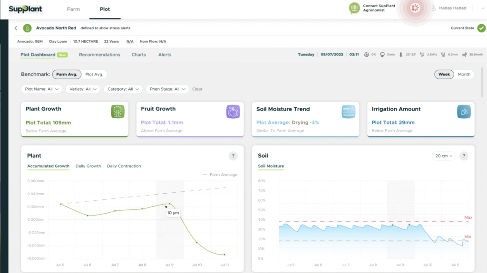This screenshot has width=487, height=273.
Task: Click the Plant Growth tree icon
Action: pos(117,112)
